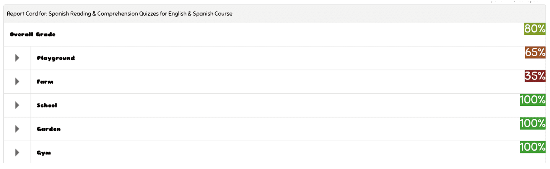Viewport: 550px width, 169px height.
Task: Expand the Gym section triangle
Action: pos(17,153)
